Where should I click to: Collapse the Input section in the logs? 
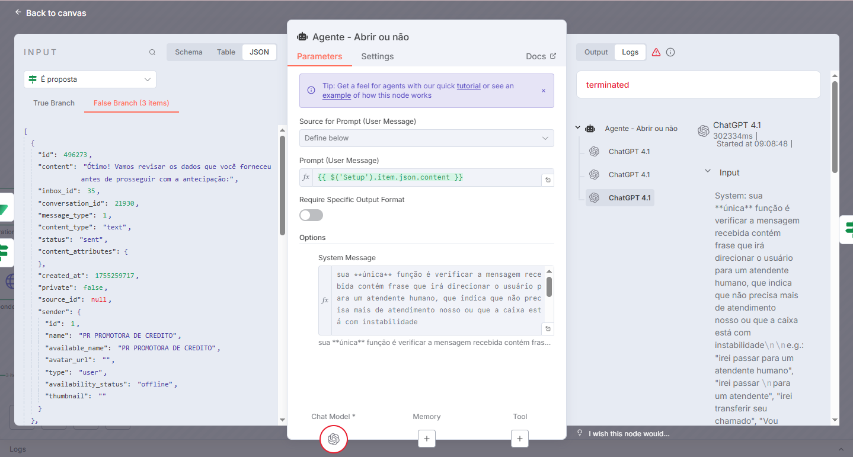(x=708, y=172)
